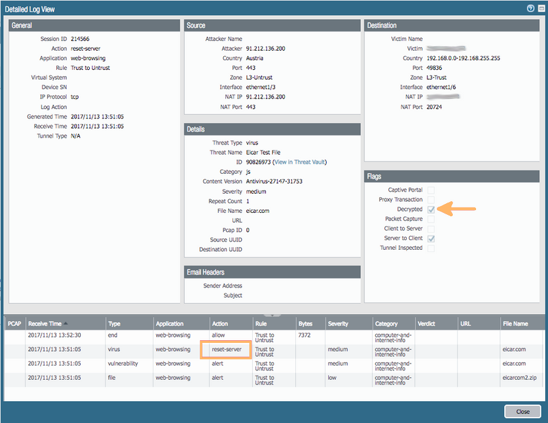The height and width of the screenshot is (423, 548).
Task: Click the File Name column header
Action: (x=514, y=324)
